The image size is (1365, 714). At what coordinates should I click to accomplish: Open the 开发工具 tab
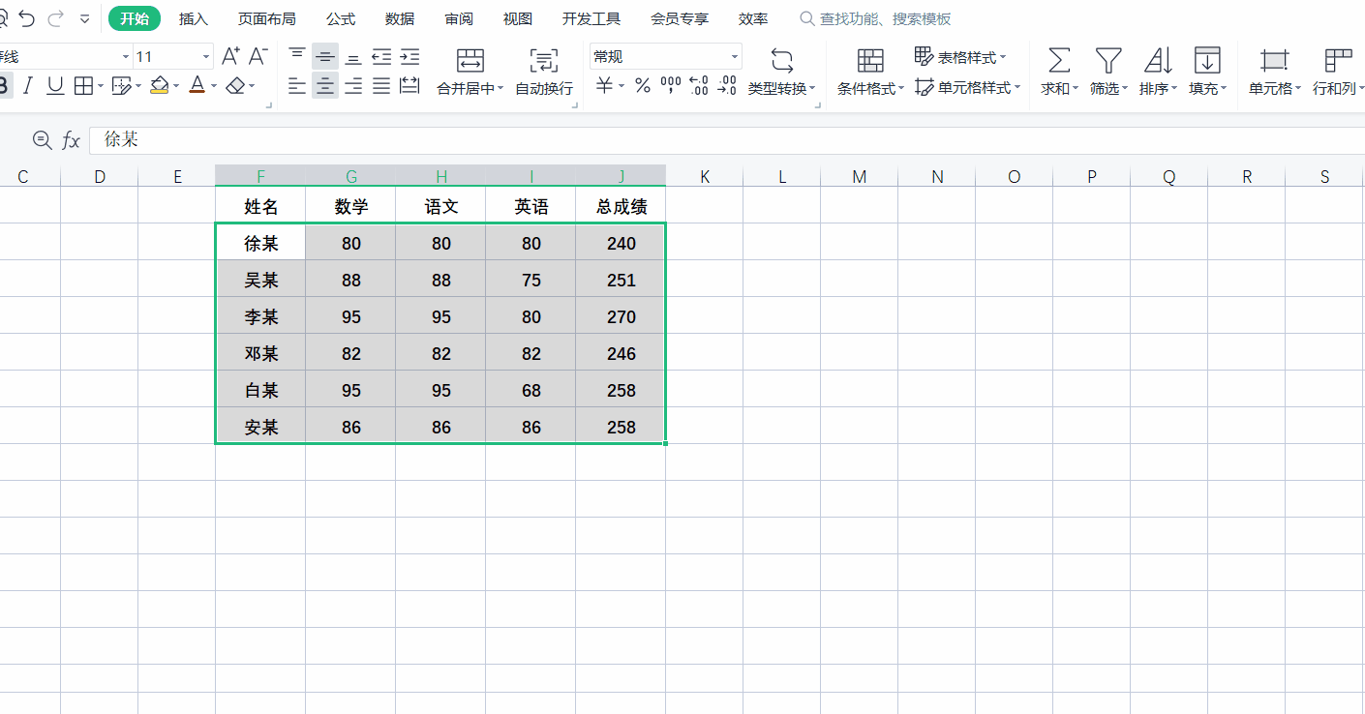point(591,18)
